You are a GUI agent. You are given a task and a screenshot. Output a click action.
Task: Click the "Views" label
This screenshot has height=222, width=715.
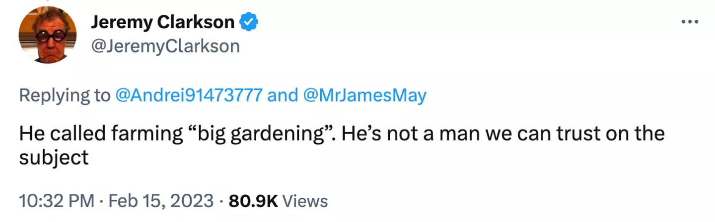(x=305, y=201)
